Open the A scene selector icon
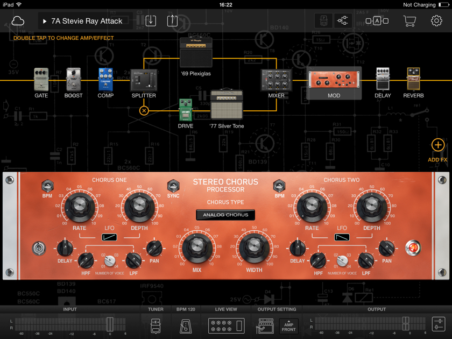This screenshot has height=339, width=452. (377, 21)
